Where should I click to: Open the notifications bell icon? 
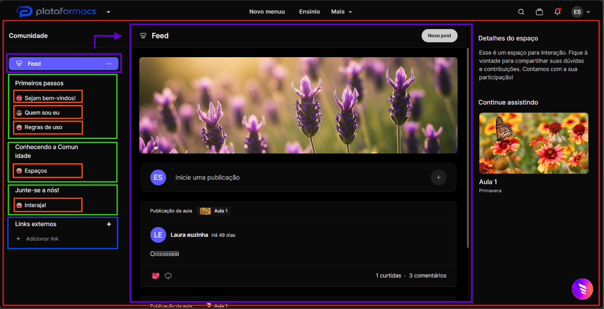pos(557,11)
